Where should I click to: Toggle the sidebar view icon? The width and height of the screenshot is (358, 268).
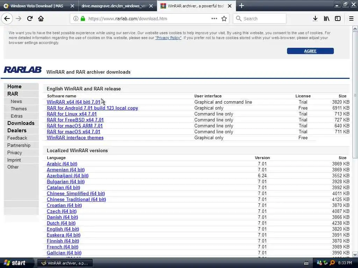click(x=338, y=19)
